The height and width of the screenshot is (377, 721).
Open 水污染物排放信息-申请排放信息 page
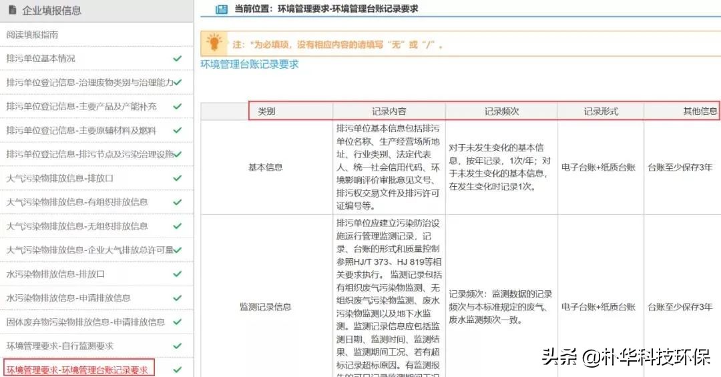point(68,298)
